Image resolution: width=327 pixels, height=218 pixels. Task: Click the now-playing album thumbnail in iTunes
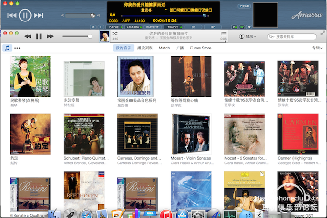tap(105, 36)
